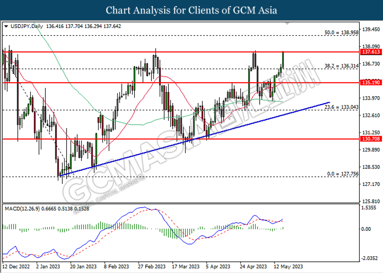Click the 129.890 price axis value
The height and width of the screenshot is (273, 383).
[371, 150]
